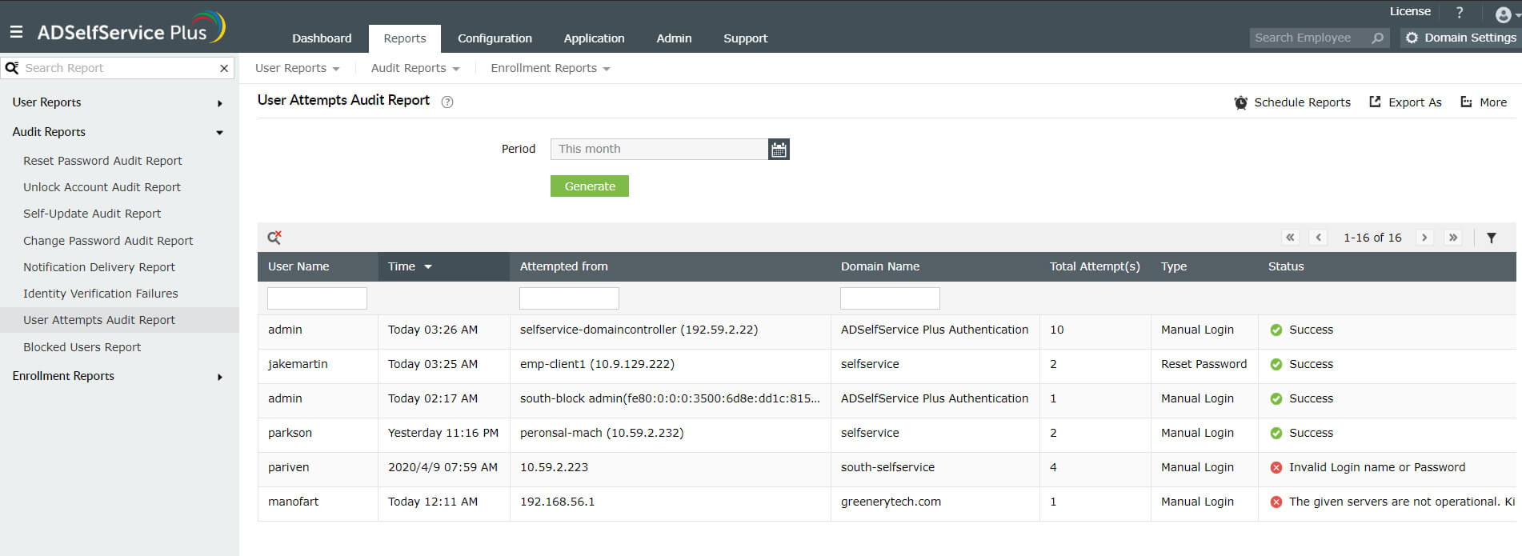Click the Status column header
1522x556 pixels.
click(1286, 266)
